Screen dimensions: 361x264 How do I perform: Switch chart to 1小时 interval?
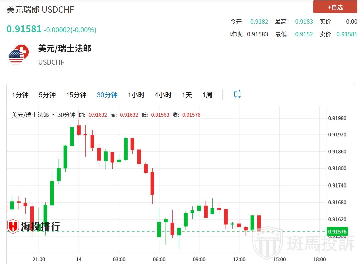coord(136,95)
